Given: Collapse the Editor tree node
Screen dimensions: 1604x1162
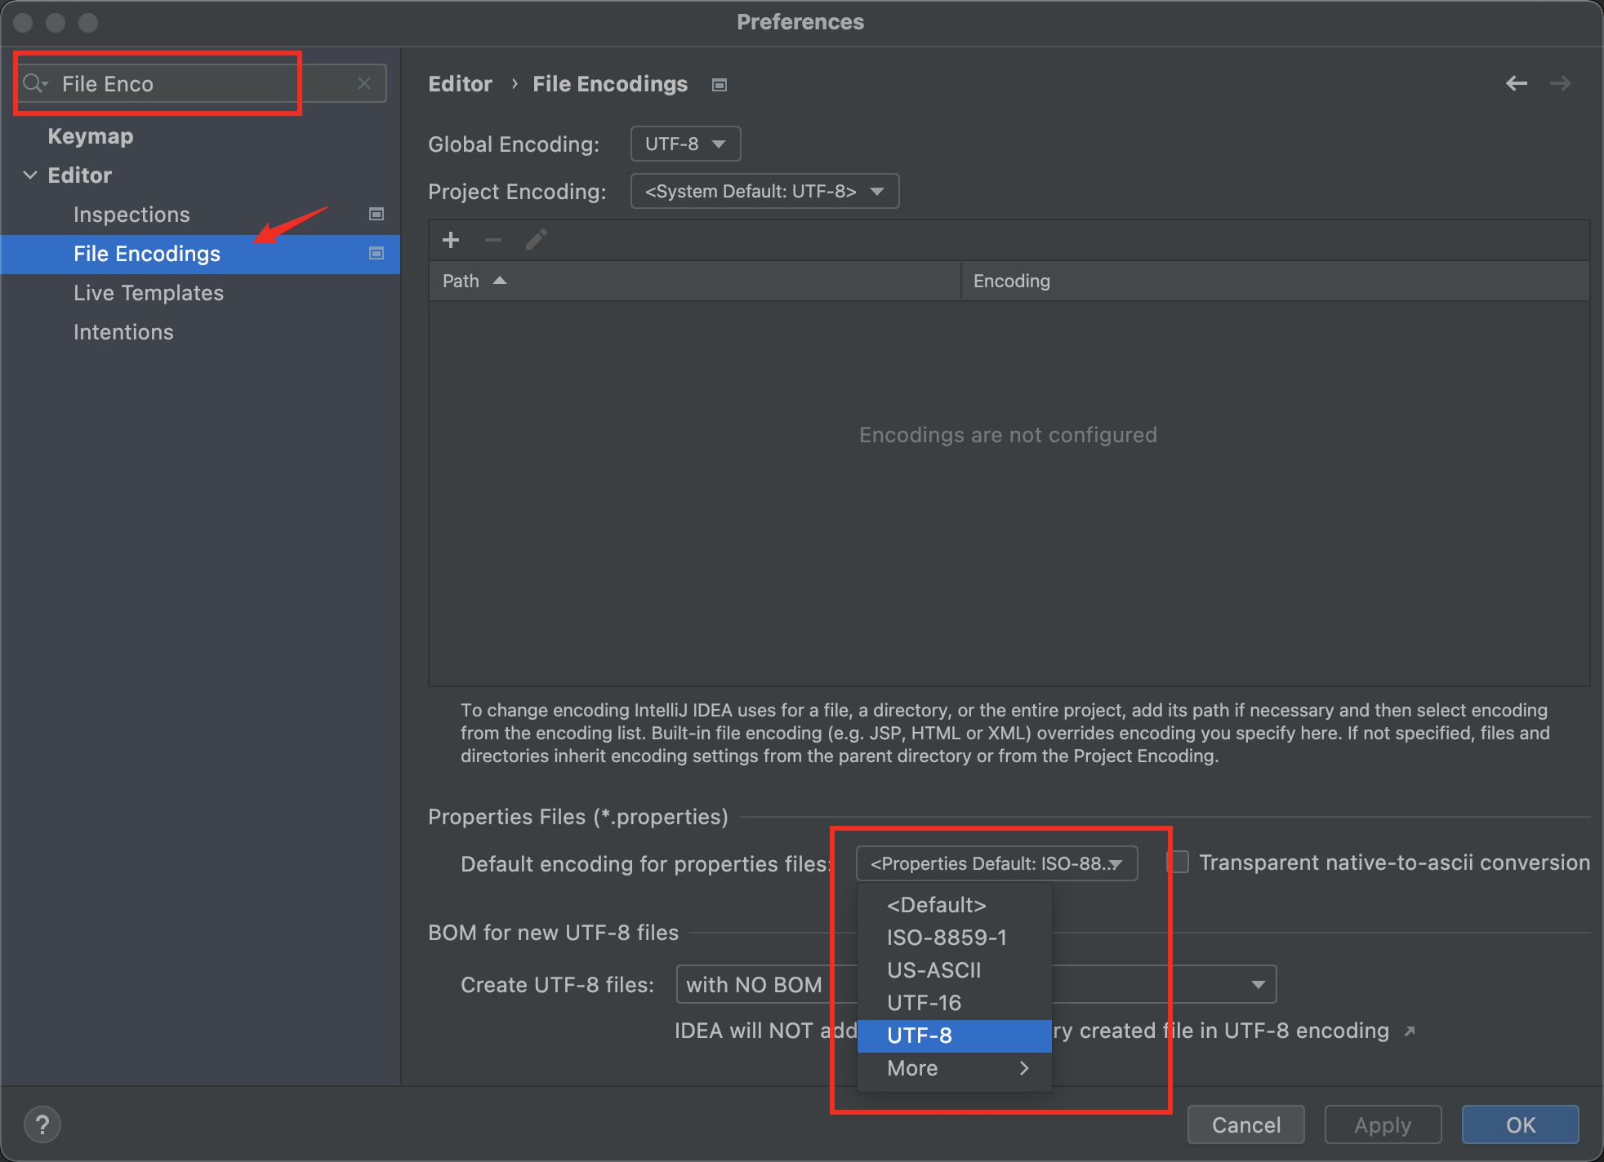Looking at the screenshot, I should point(30,175).
